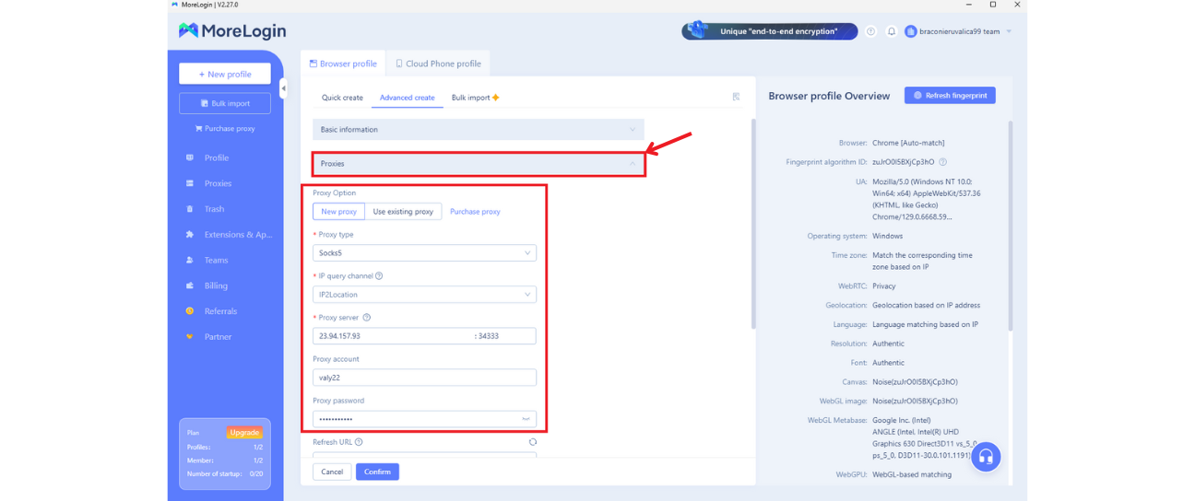Collapse the Proxies section
This screenshot has width=1195, height=501.
(479, 164)
